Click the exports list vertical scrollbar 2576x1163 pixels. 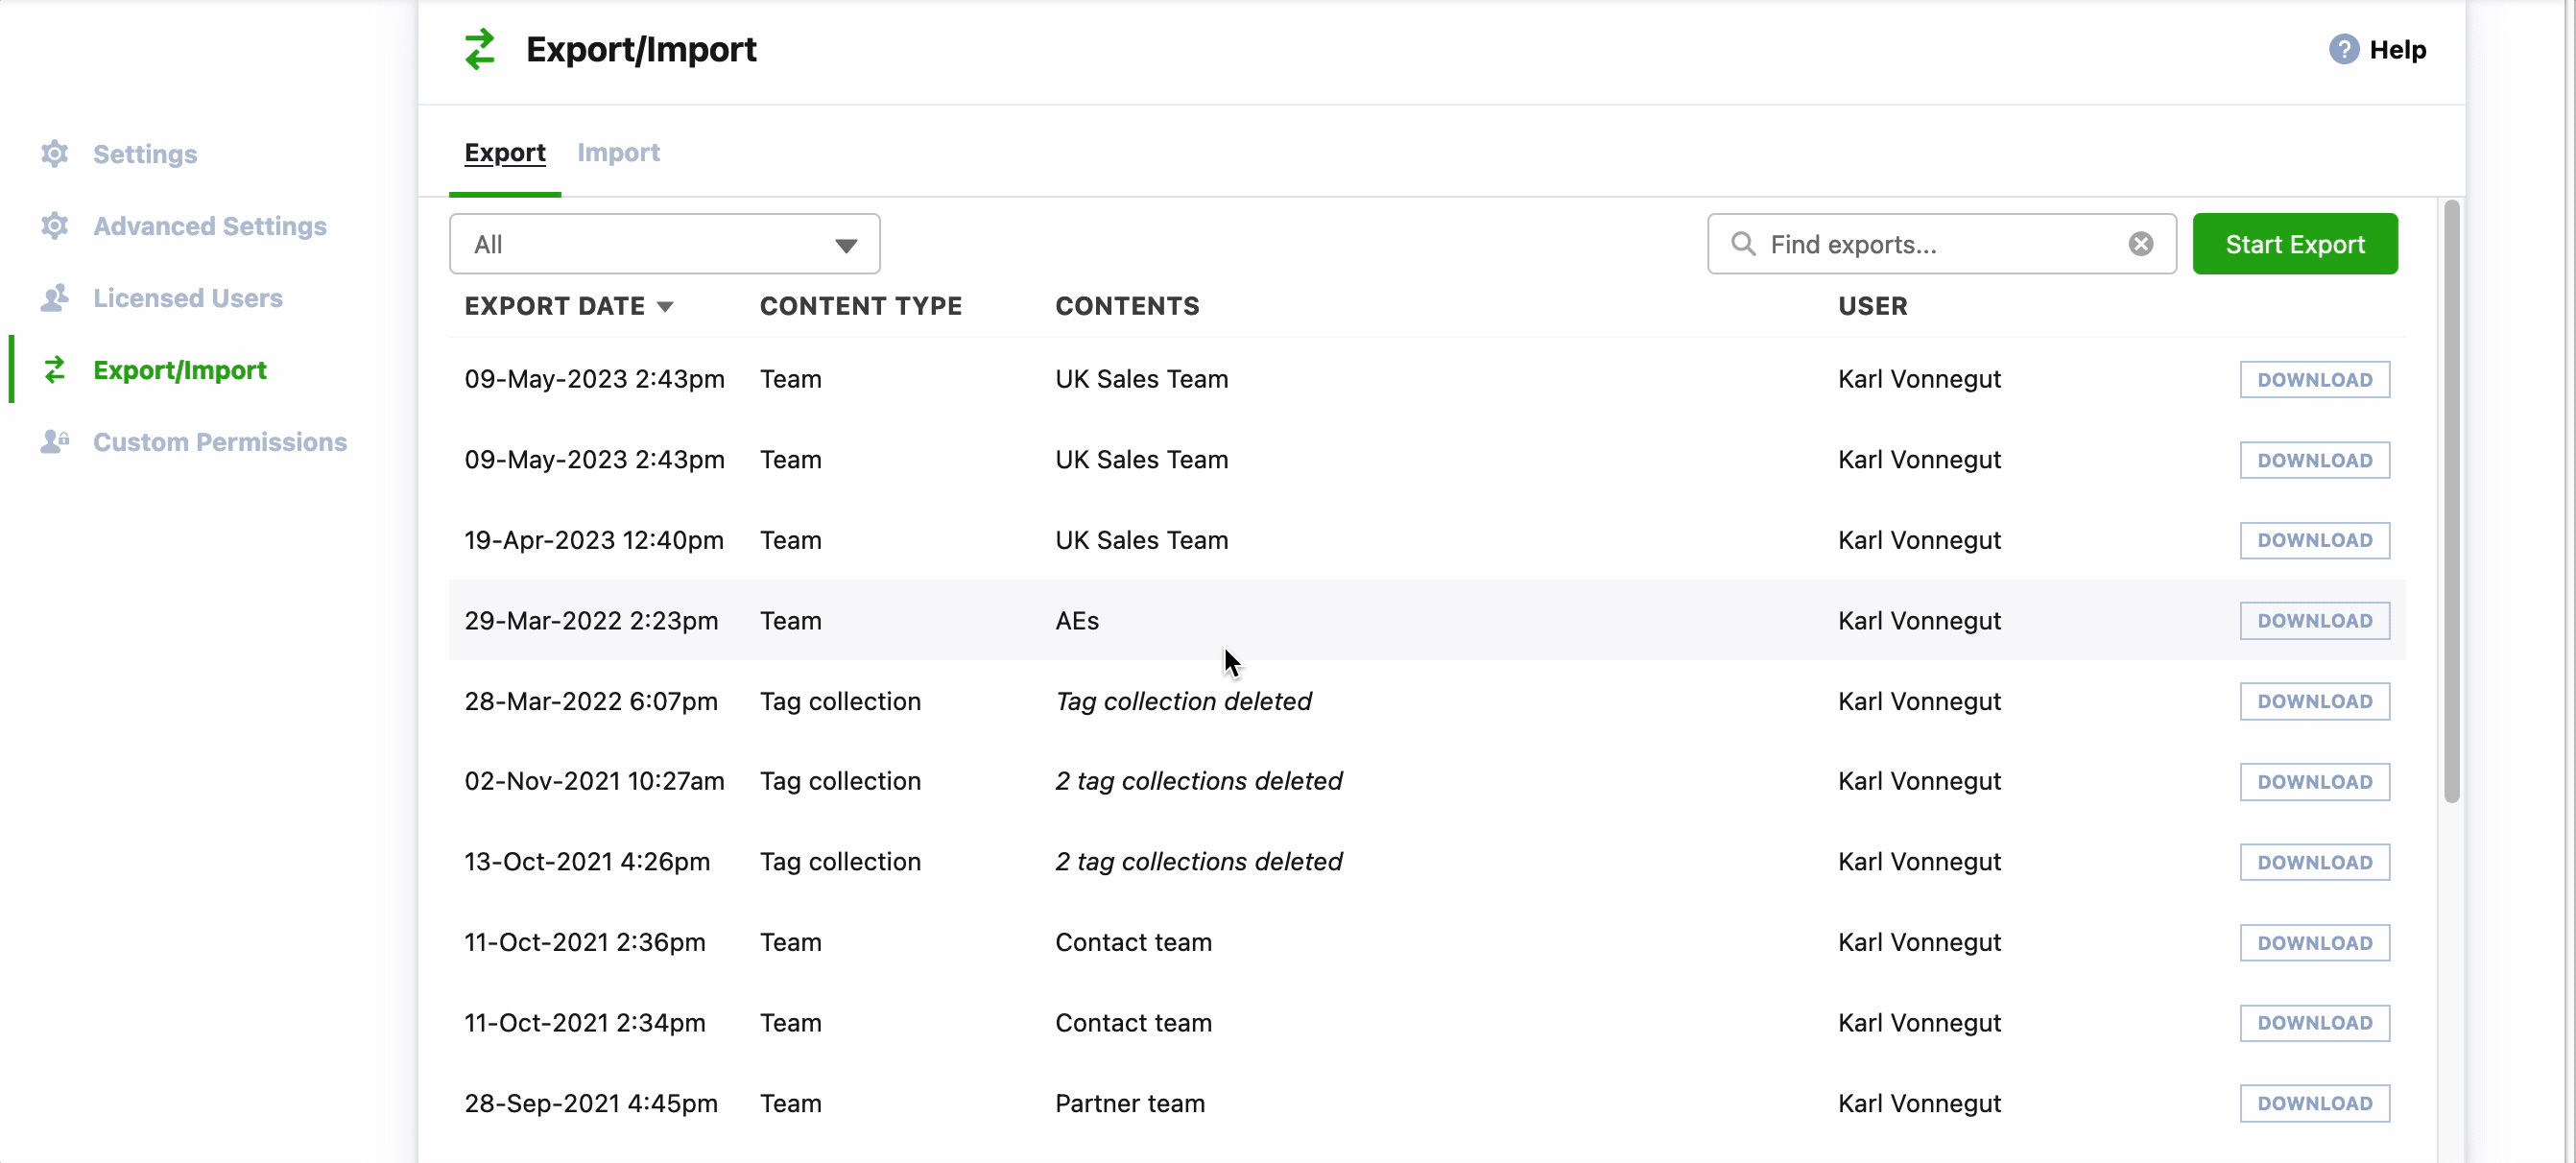coord(2451,500)
